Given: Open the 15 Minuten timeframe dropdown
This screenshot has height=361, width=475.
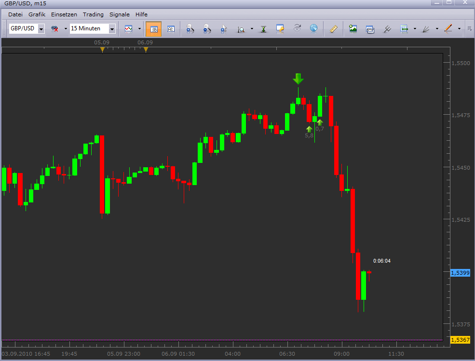Looking at the screenshot, I should (x=112, y=29).
